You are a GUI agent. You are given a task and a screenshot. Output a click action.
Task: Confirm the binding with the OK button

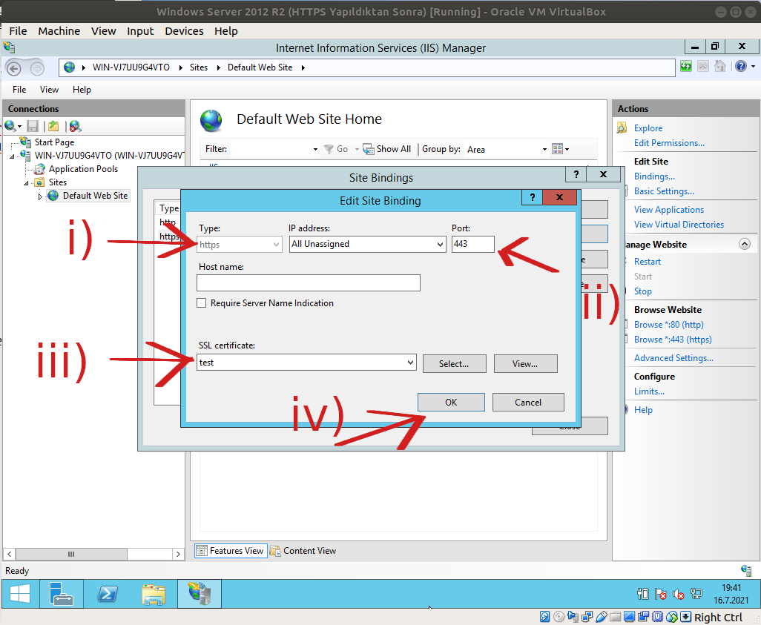tap(452, 403)
